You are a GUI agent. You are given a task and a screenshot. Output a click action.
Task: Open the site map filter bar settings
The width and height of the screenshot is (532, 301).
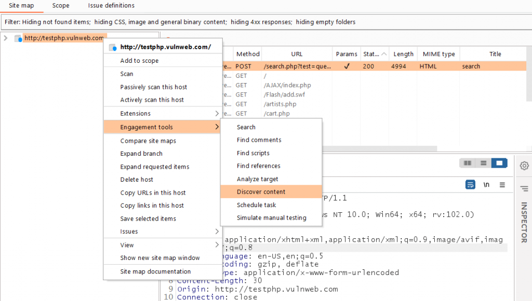[x=266, y=22]
